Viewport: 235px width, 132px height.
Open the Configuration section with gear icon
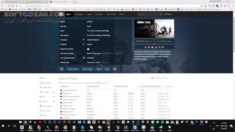47,106
